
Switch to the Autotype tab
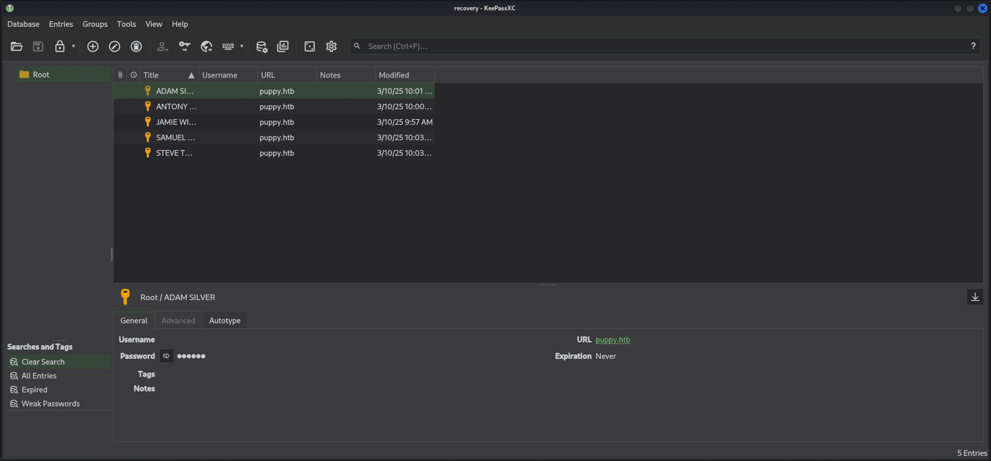225,321
